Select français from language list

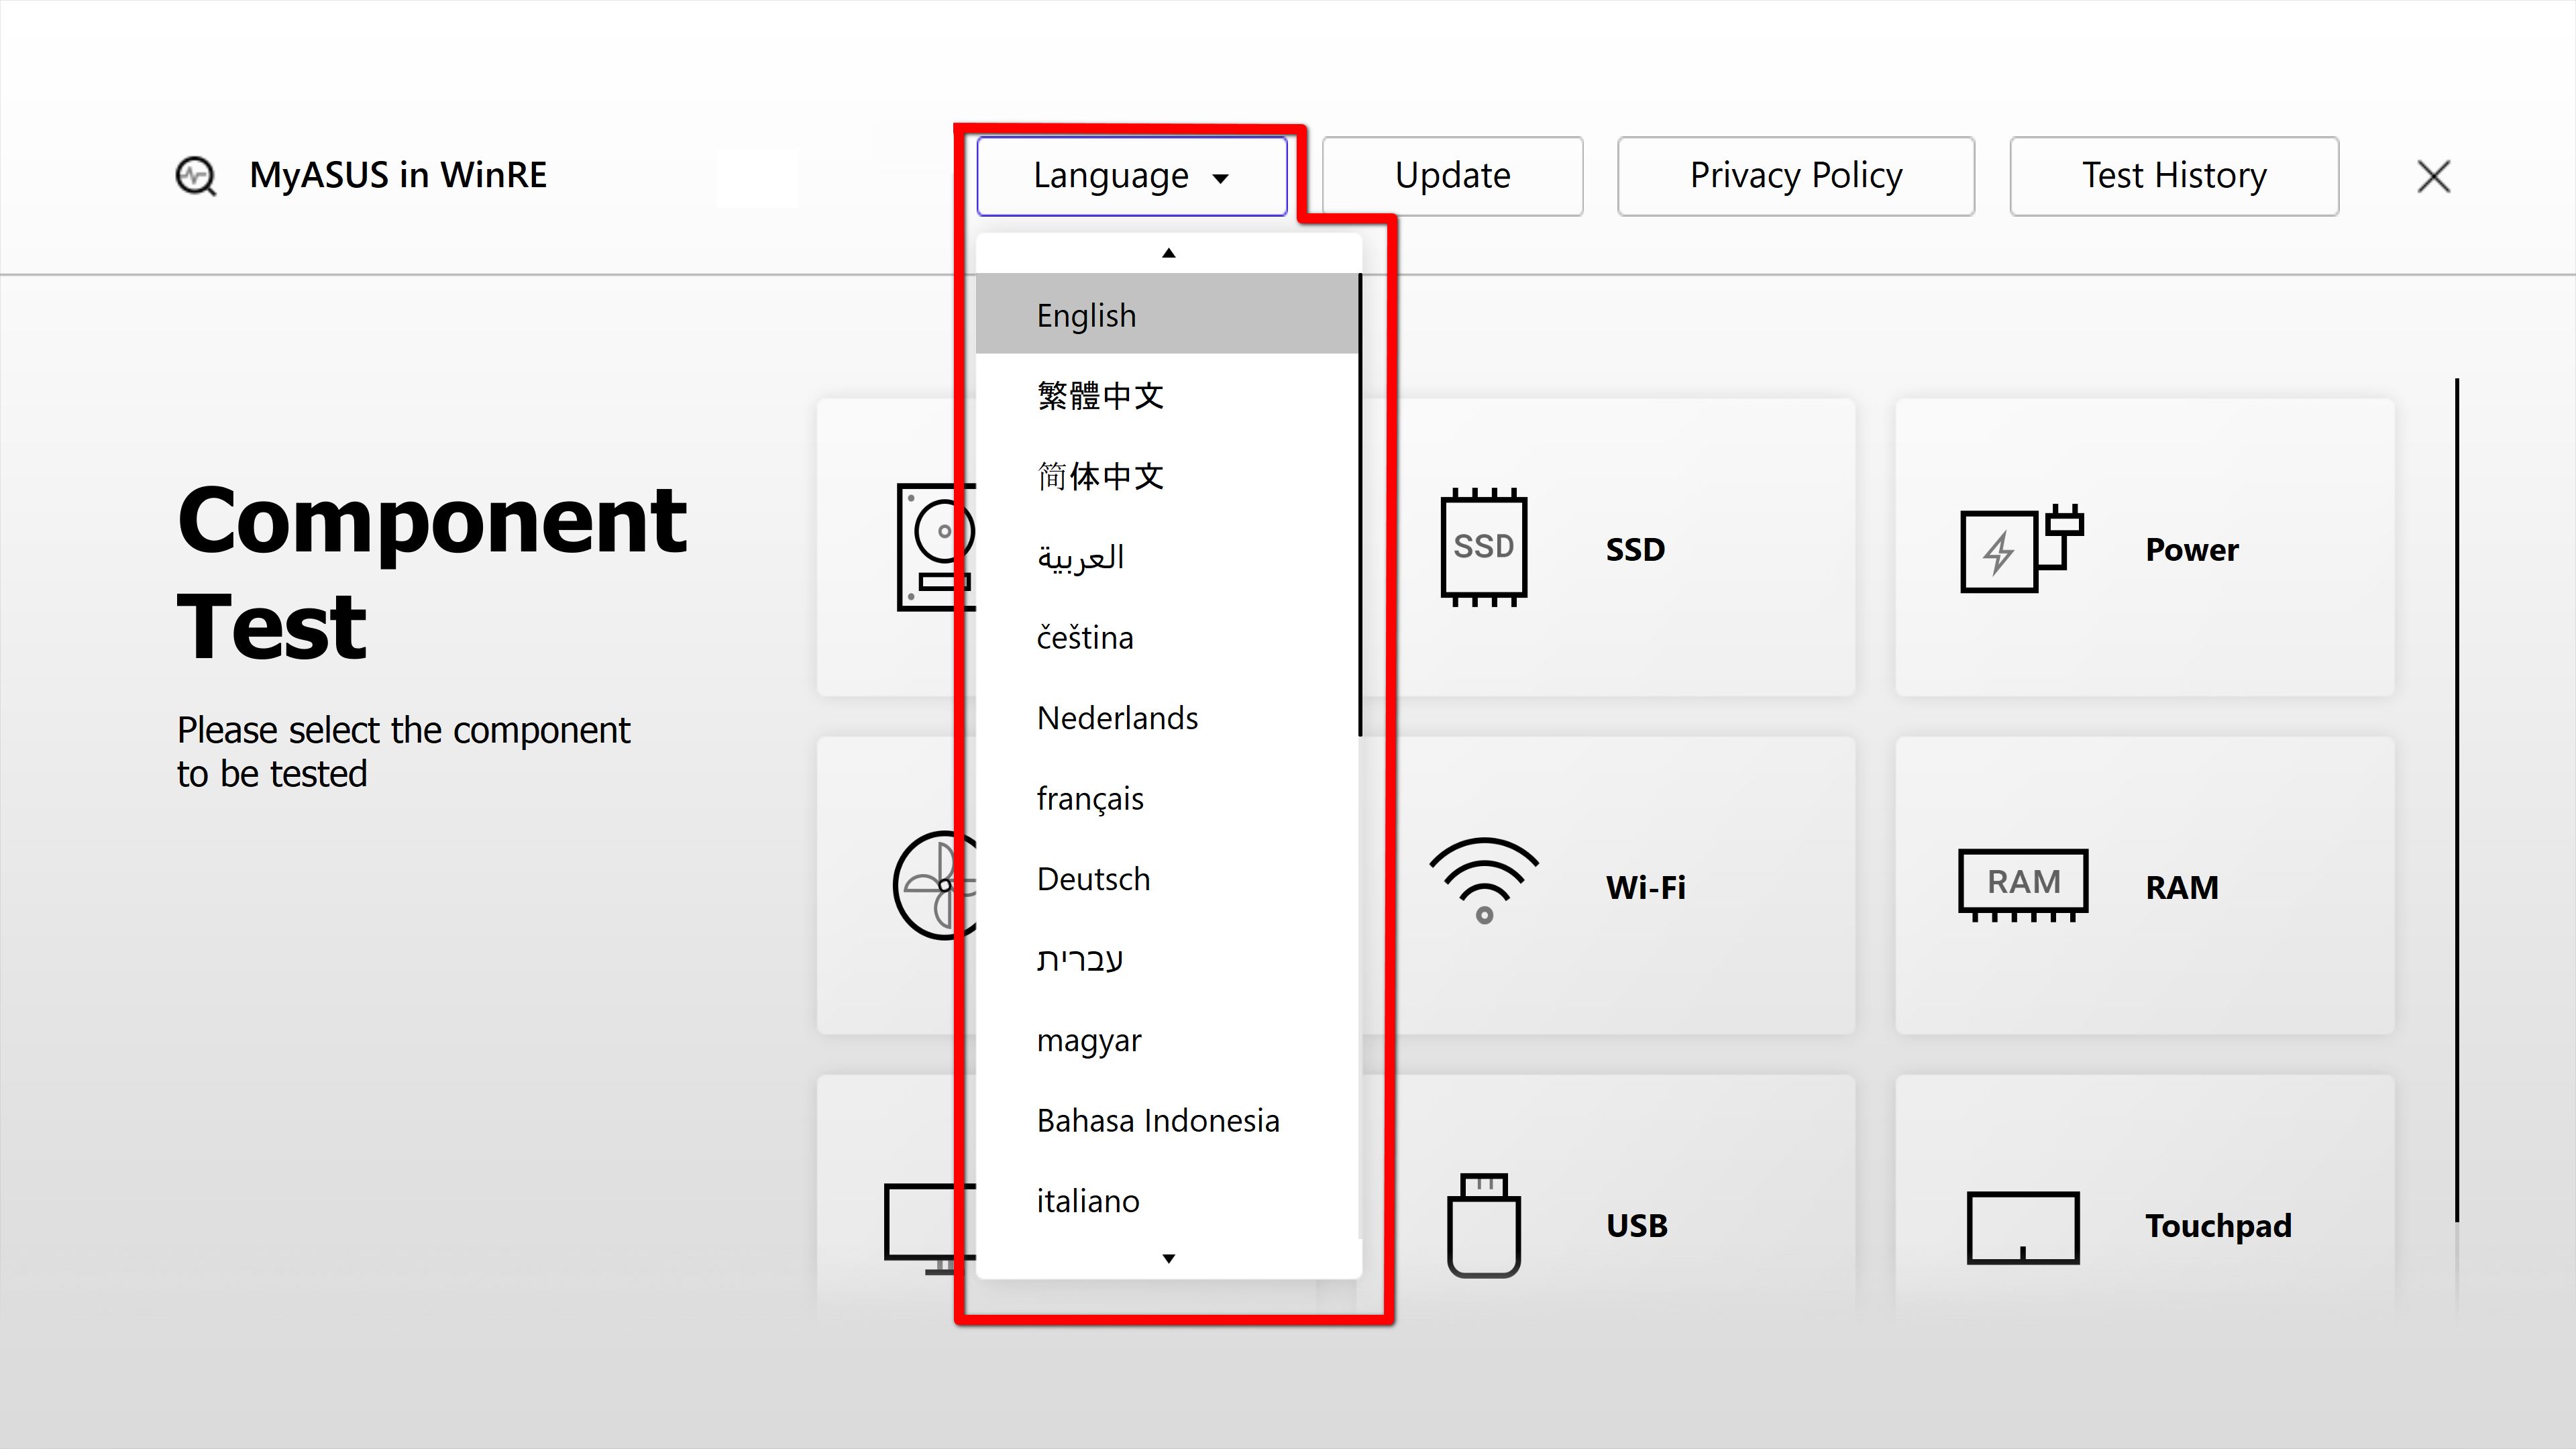[x=1090, y=796]
